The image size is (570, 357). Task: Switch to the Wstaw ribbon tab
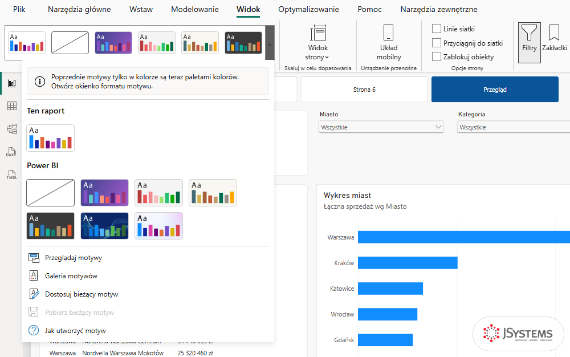tap(141, 10)
